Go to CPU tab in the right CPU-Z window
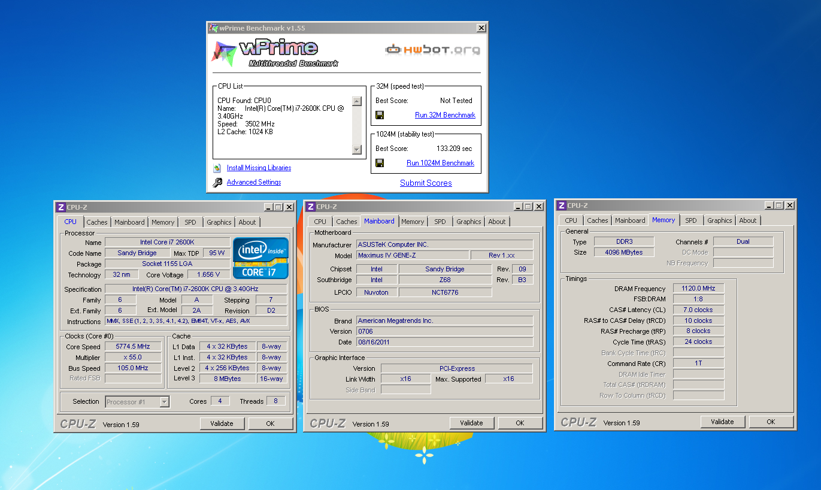Viewport: 821px width, 490px height. [x=571, y=220]
